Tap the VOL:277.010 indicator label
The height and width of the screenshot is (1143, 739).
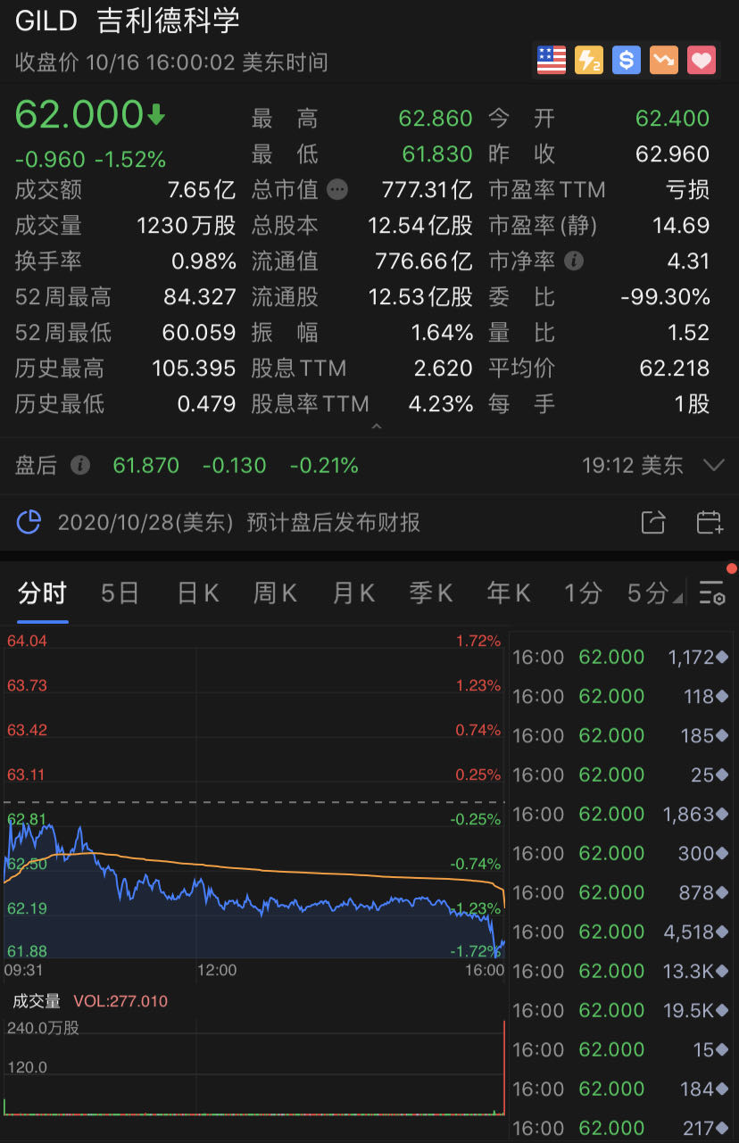120,1001
